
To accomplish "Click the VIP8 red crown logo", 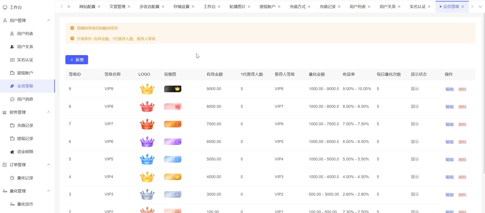I will tap(147, 106).
